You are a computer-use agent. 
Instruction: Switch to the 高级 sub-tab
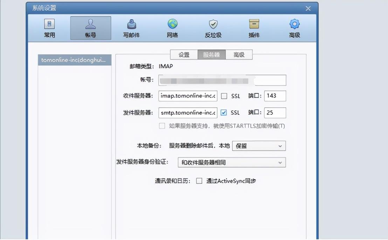pyautogui.click(x=239, y=55)
